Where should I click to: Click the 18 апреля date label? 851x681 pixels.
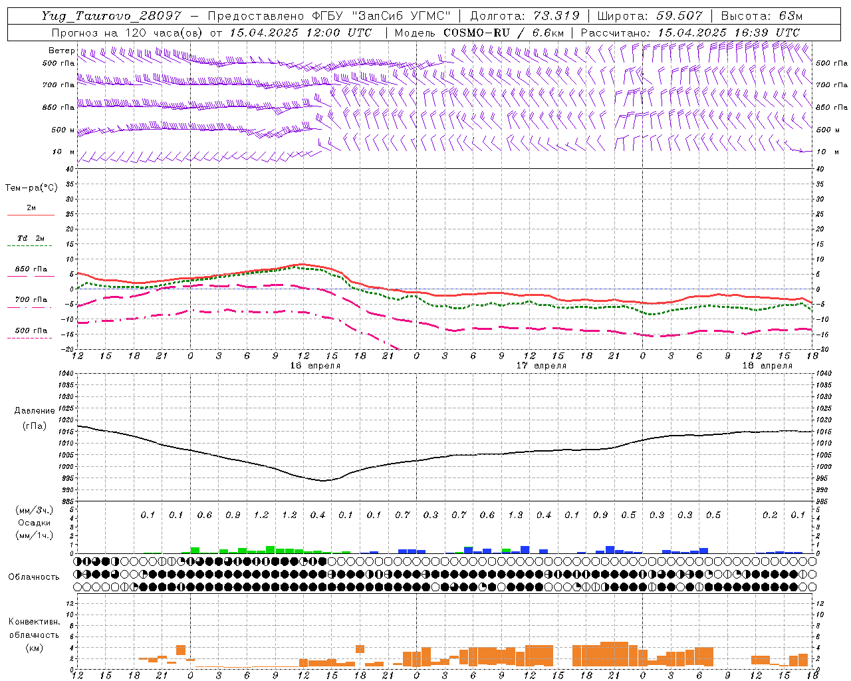(768, 366)
